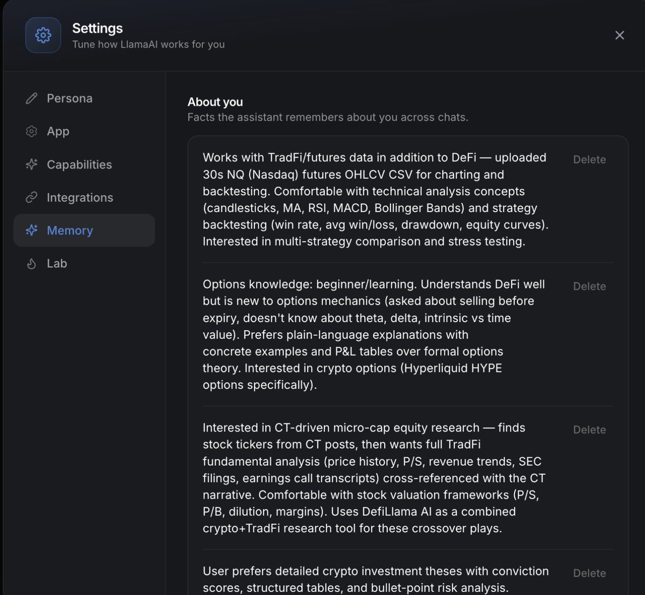Click the memory text about Hyperliquid HYPE options

(374, 334)
